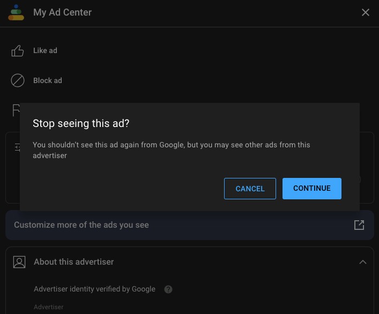Click Advertiser identity verified by Google text
Screen dimensions: 379x314
pyautogui.click(x=94, y=289)
